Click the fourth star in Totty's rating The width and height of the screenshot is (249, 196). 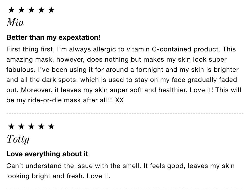41,127
